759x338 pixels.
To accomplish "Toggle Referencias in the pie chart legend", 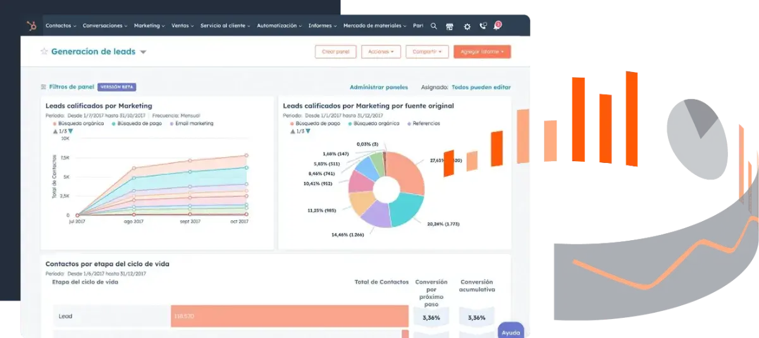I will click(x=424, y=124).
